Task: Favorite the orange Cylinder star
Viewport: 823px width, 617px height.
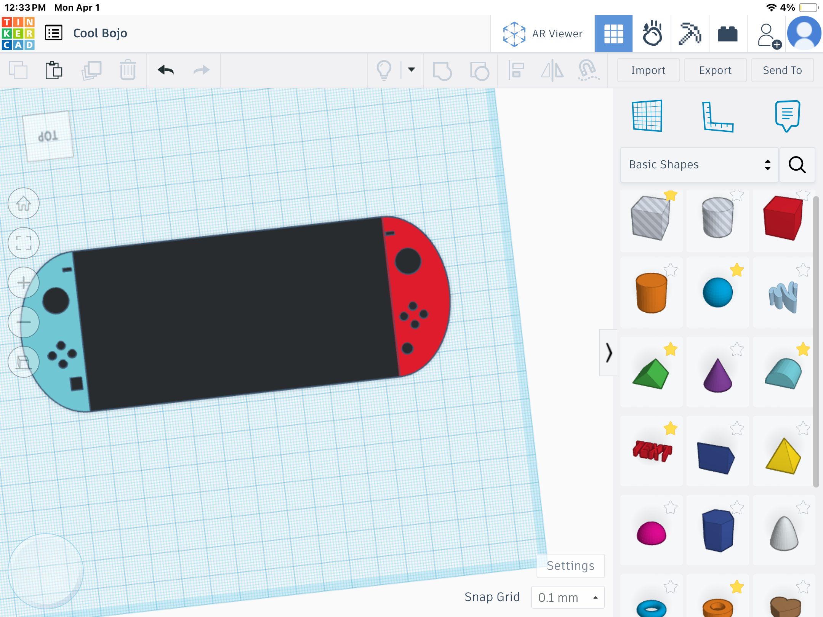Action: coord(671,270)
